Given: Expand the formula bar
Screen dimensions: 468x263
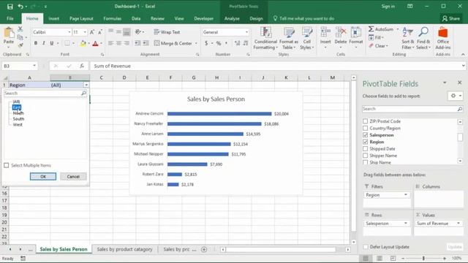Looking at the screenshot, I should [463, 66].
